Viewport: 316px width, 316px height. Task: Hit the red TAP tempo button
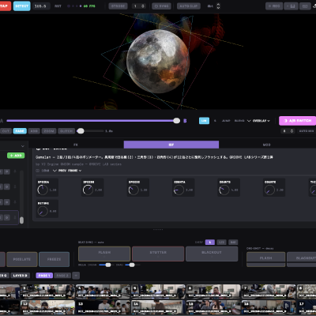coord(5,6)
